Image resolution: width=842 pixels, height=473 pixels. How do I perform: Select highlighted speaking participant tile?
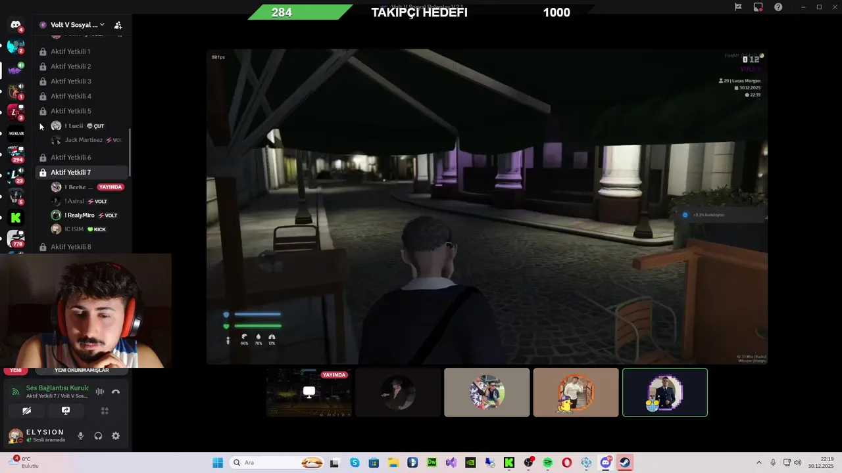[665, 392]
